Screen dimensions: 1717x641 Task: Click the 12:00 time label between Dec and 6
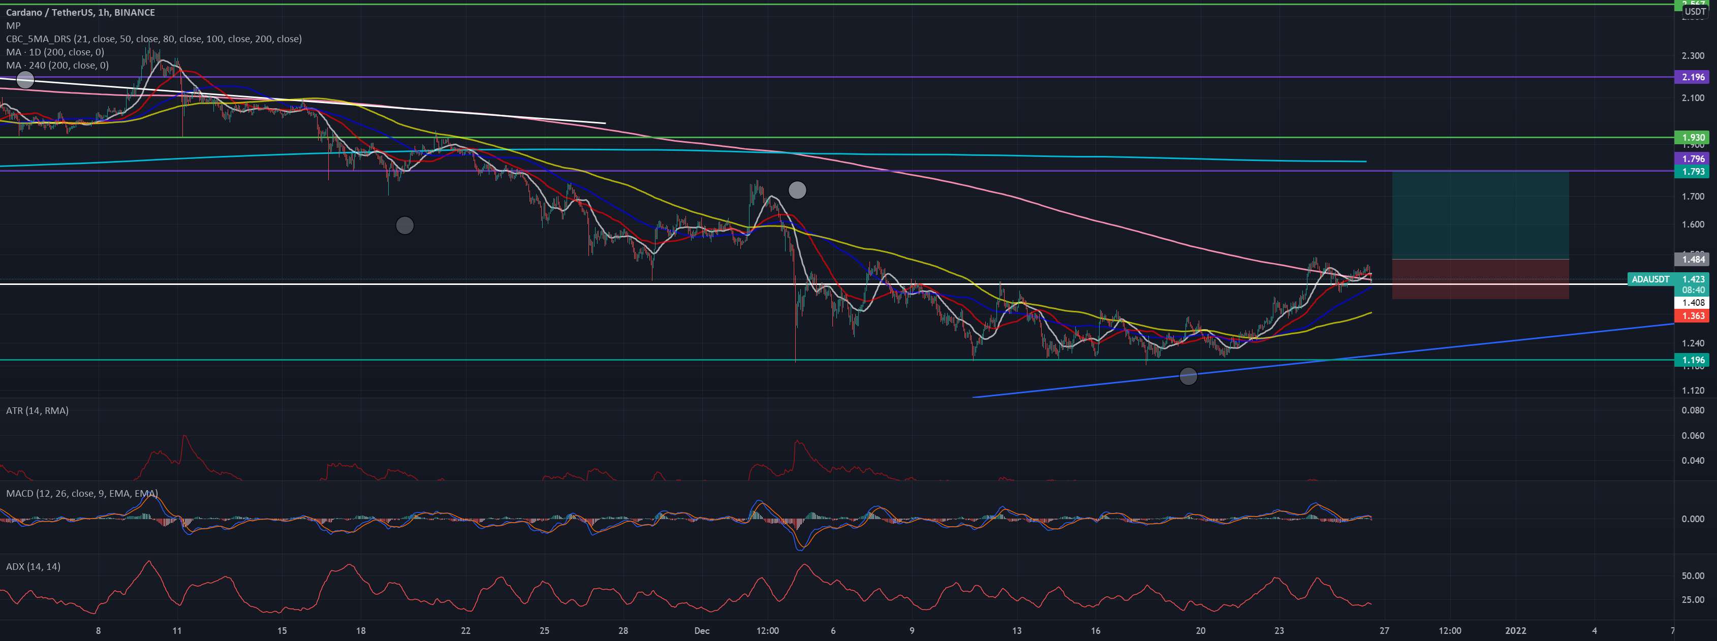point(767,630)
